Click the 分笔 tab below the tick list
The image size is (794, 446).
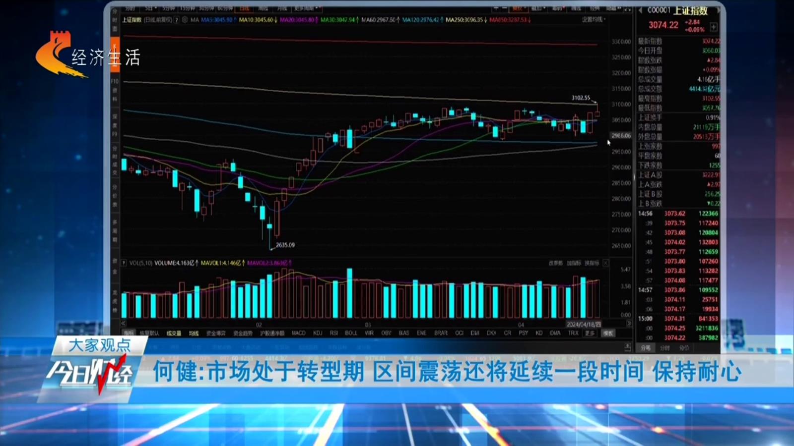tap(645, 348)
